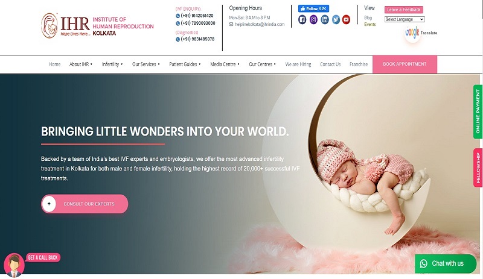483x279 pixels.
Task: Open the Twitter social icon
Action: (x=336, y=20)
